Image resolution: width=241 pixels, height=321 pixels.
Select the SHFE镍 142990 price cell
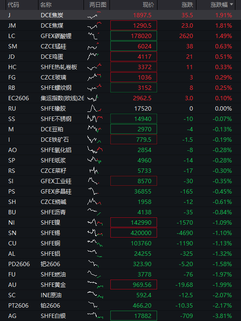click(134, 222)
